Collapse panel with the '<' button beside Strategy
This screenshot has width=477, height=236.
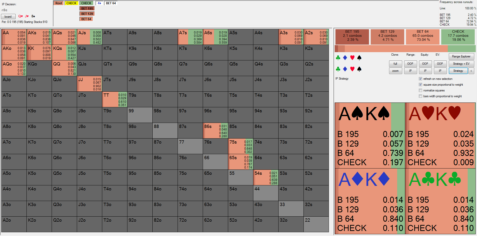(471, 71)
